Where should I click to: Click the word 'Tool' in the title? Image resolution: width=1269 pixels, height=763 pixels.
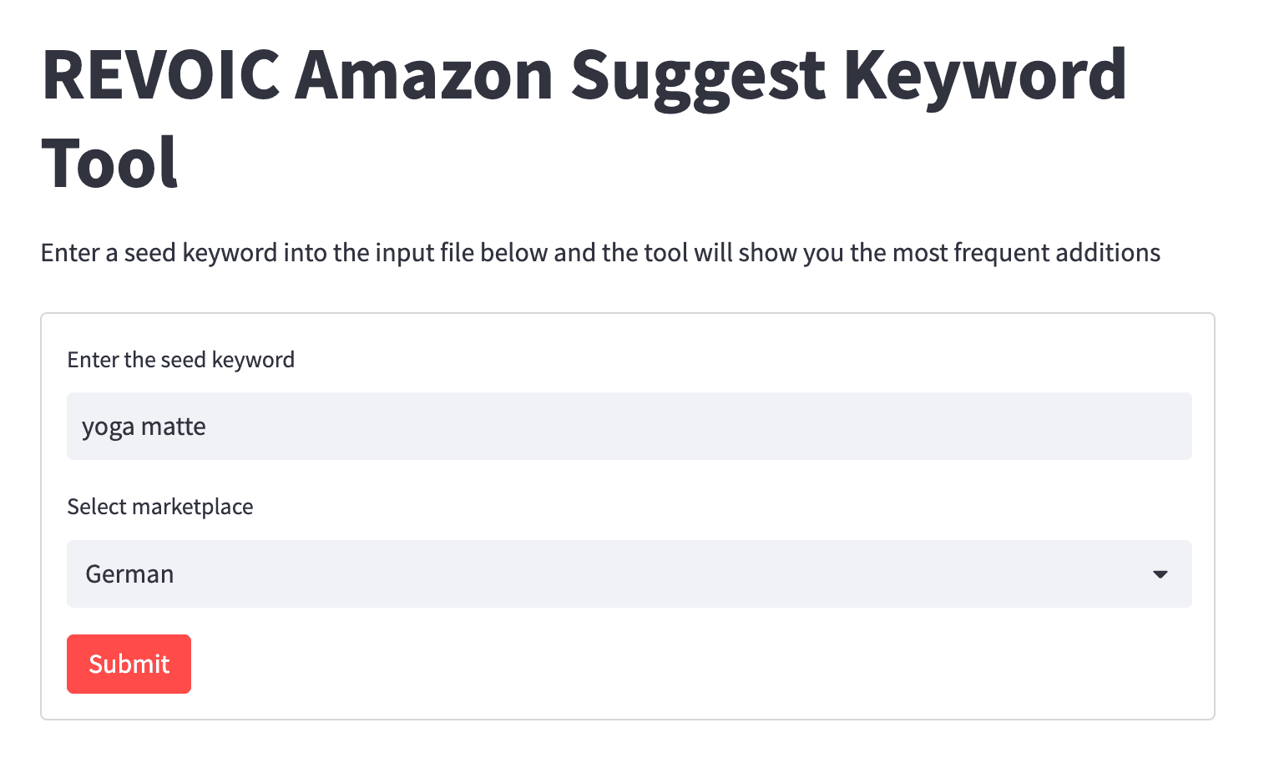pos(109,163)
